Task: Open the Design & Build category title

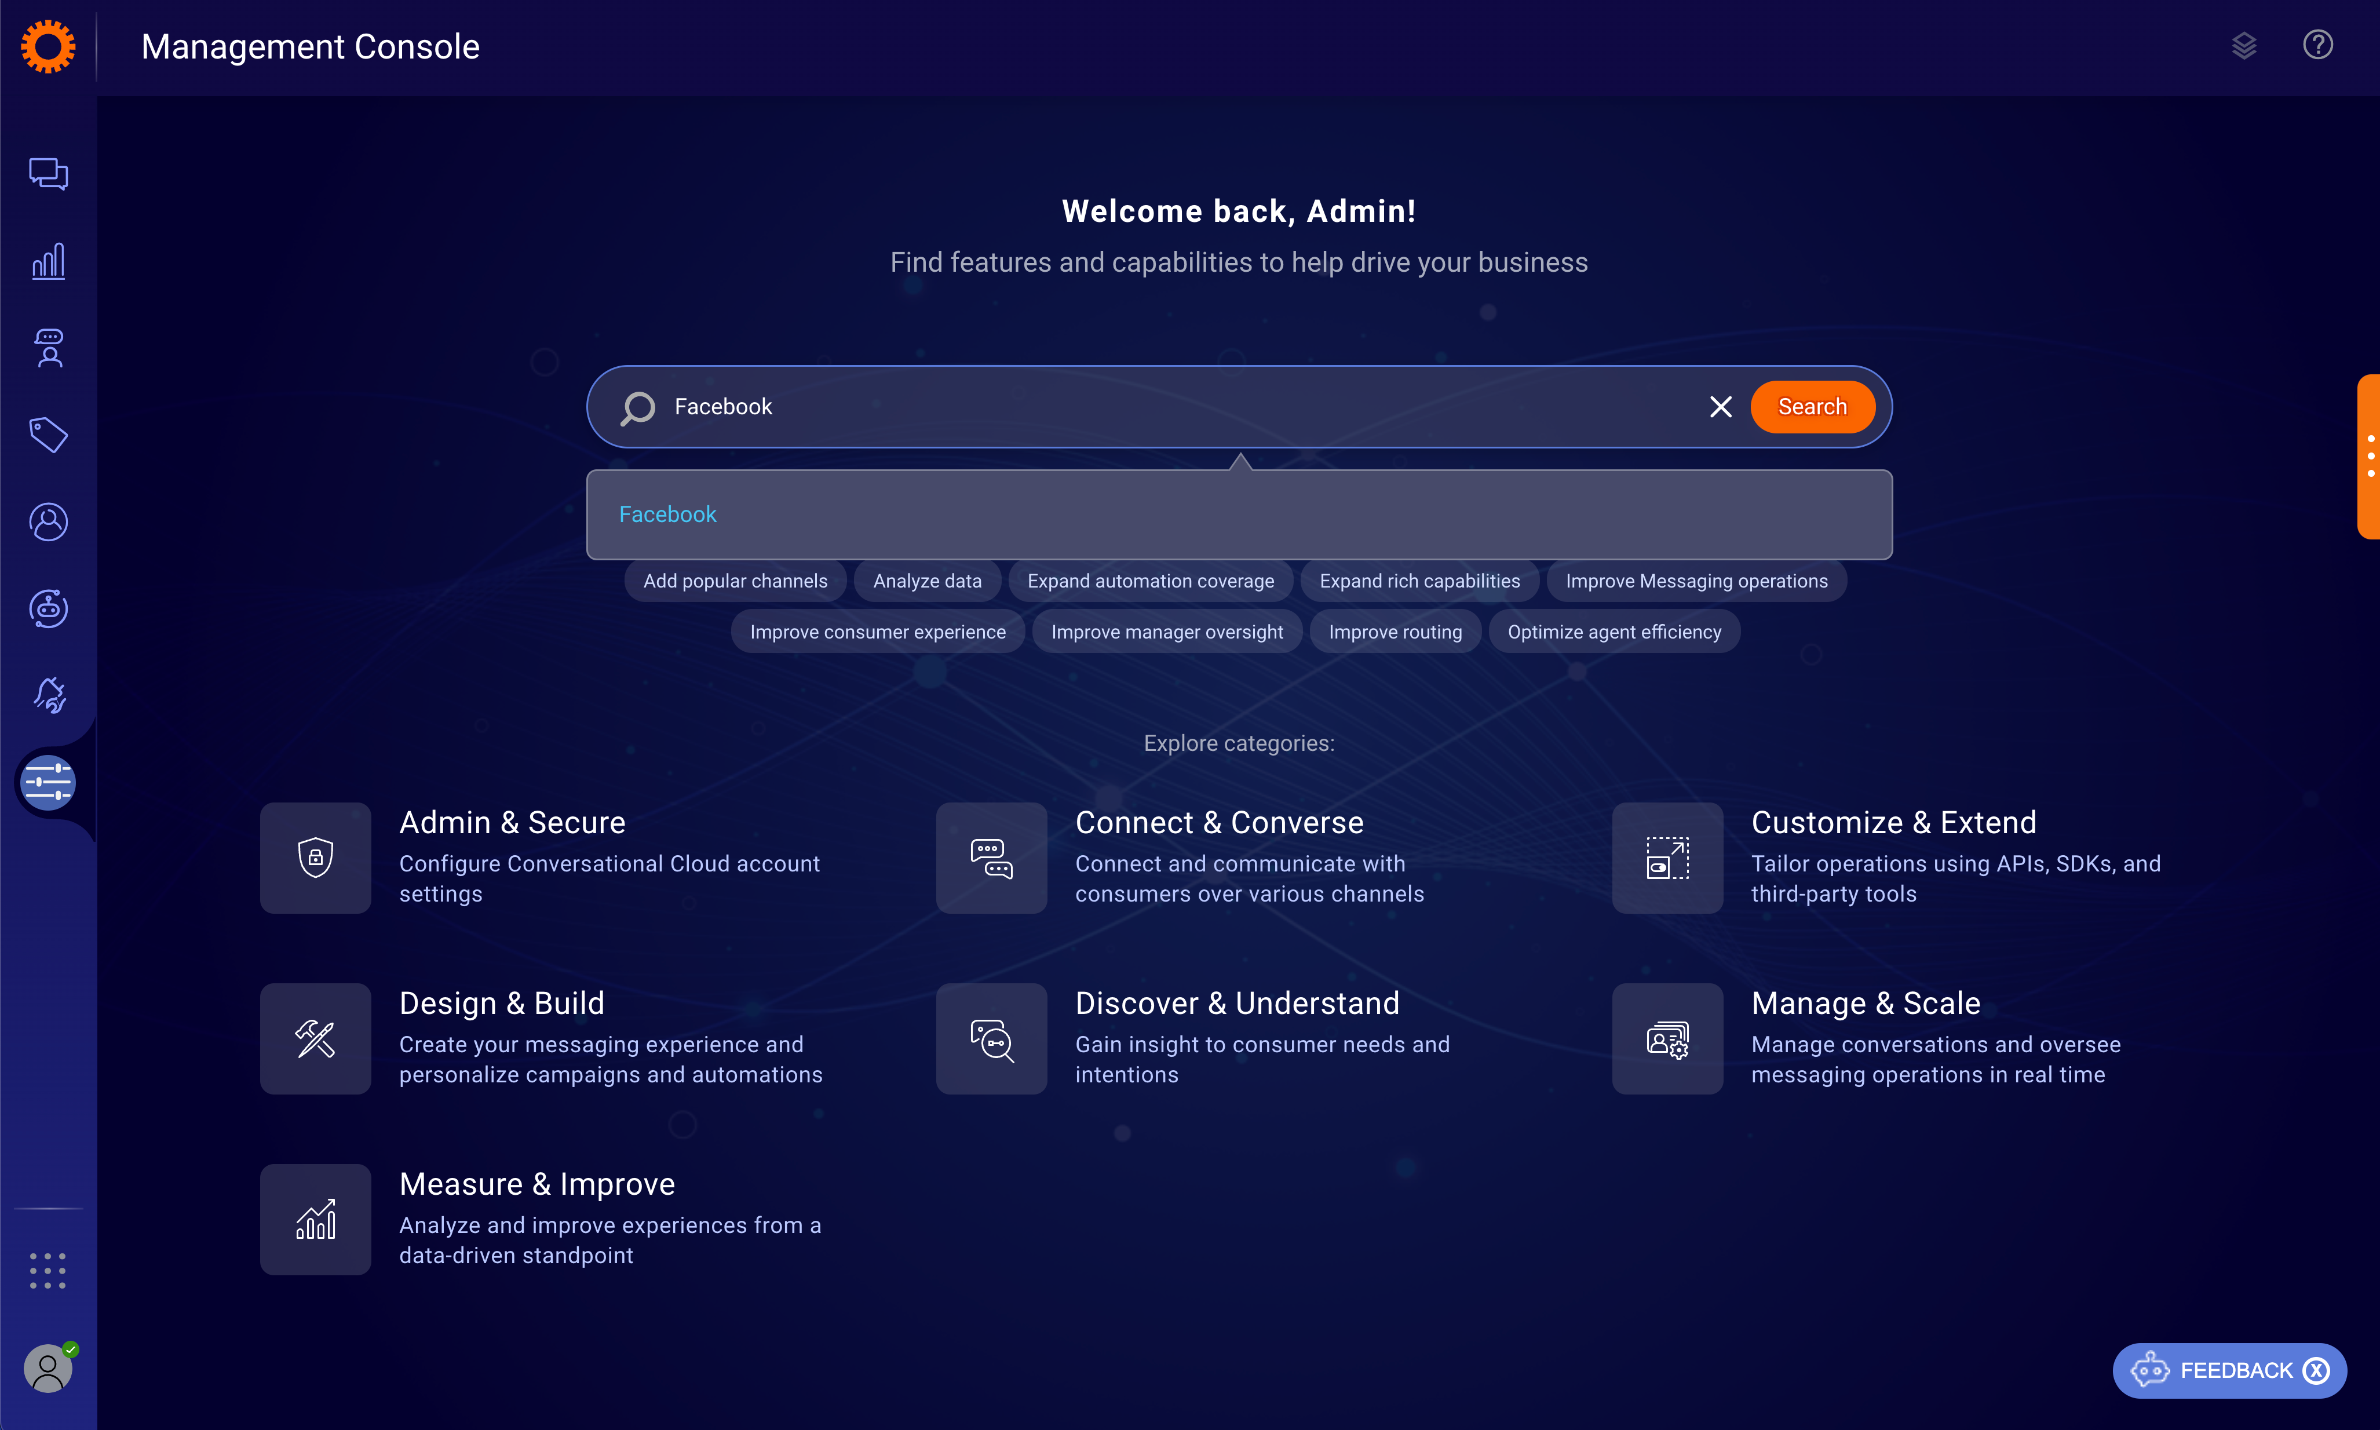Action: 501,1003
